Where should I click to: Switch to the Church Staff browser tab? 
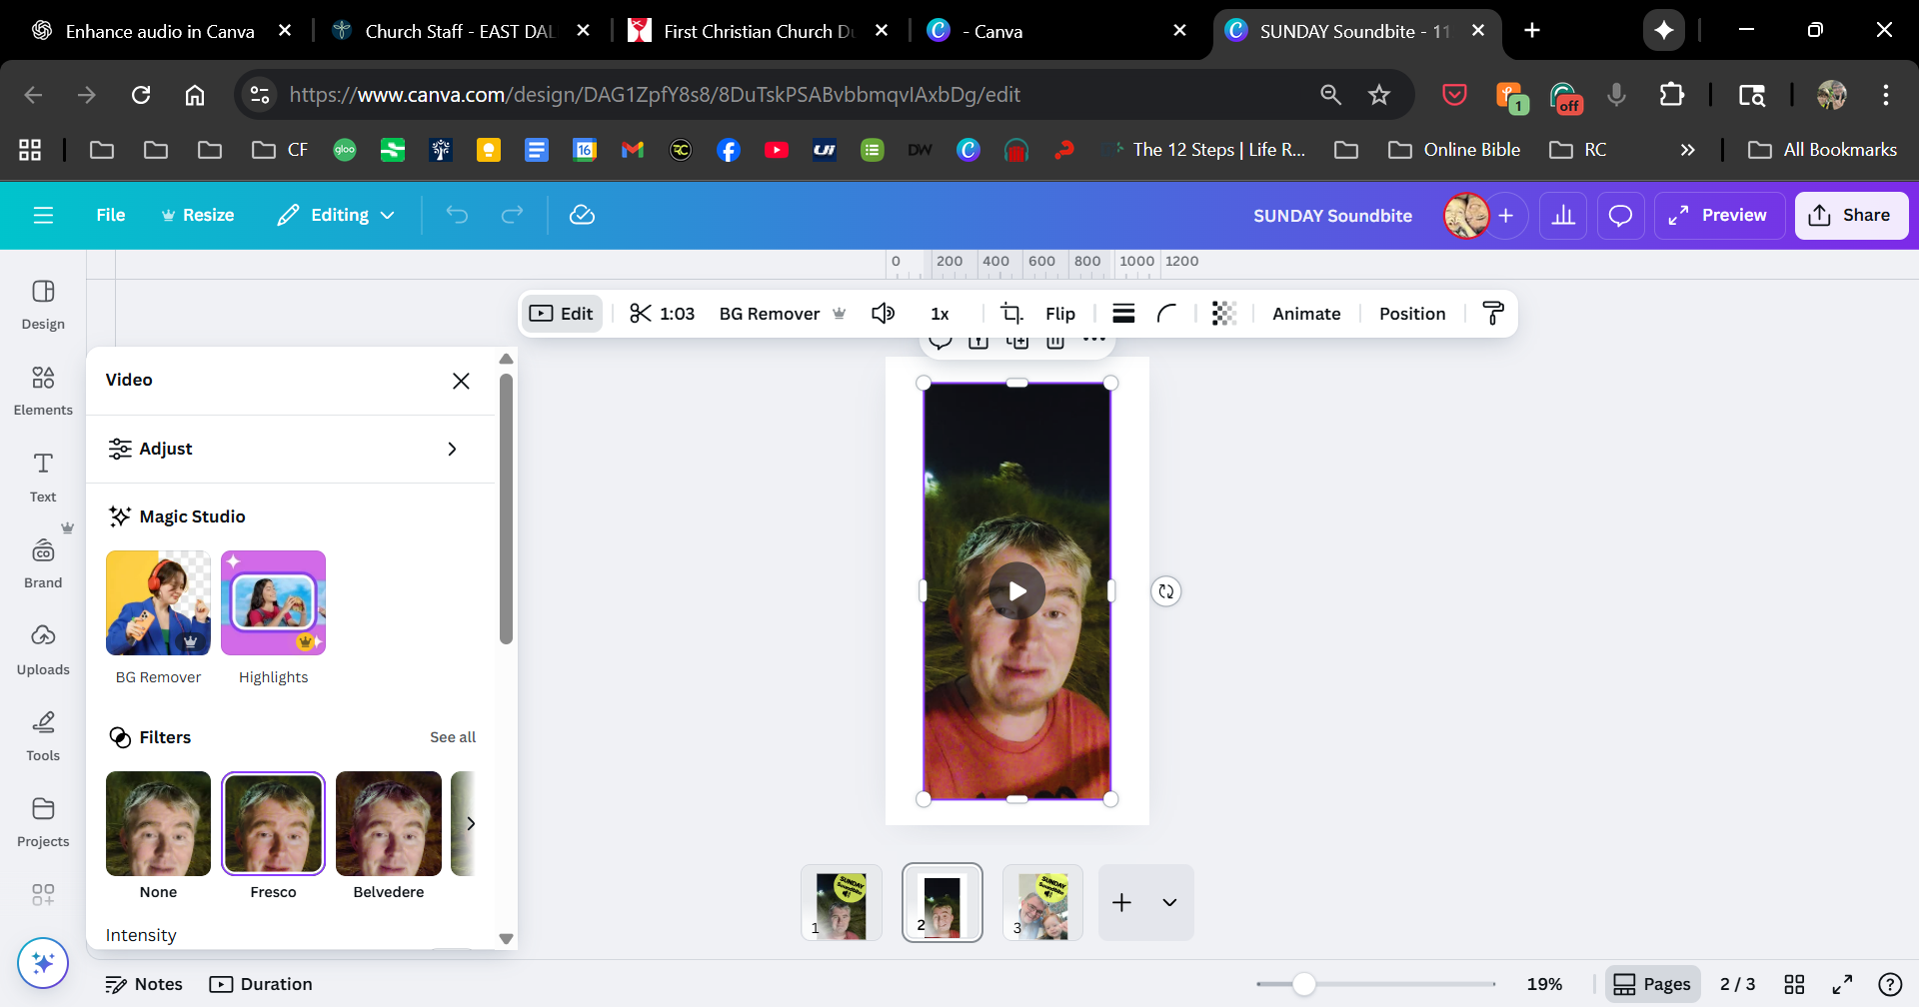(x=459, y=31)
